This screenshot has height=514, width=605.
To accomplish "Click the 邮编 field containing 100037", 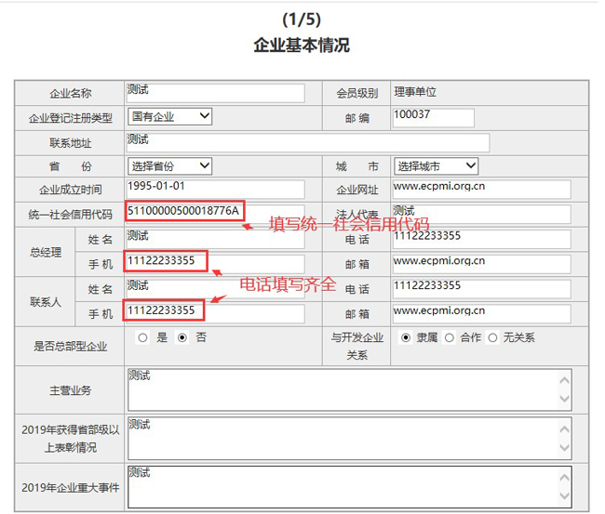I will coord(433,117).
